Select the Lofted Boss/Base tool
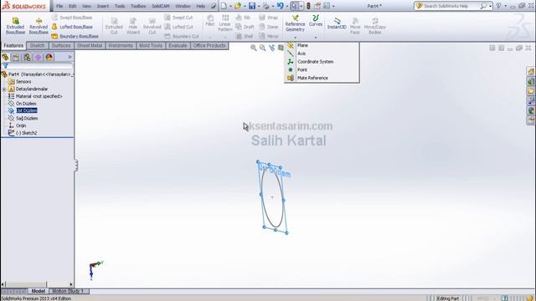The image size is (536, 301). 72,27
